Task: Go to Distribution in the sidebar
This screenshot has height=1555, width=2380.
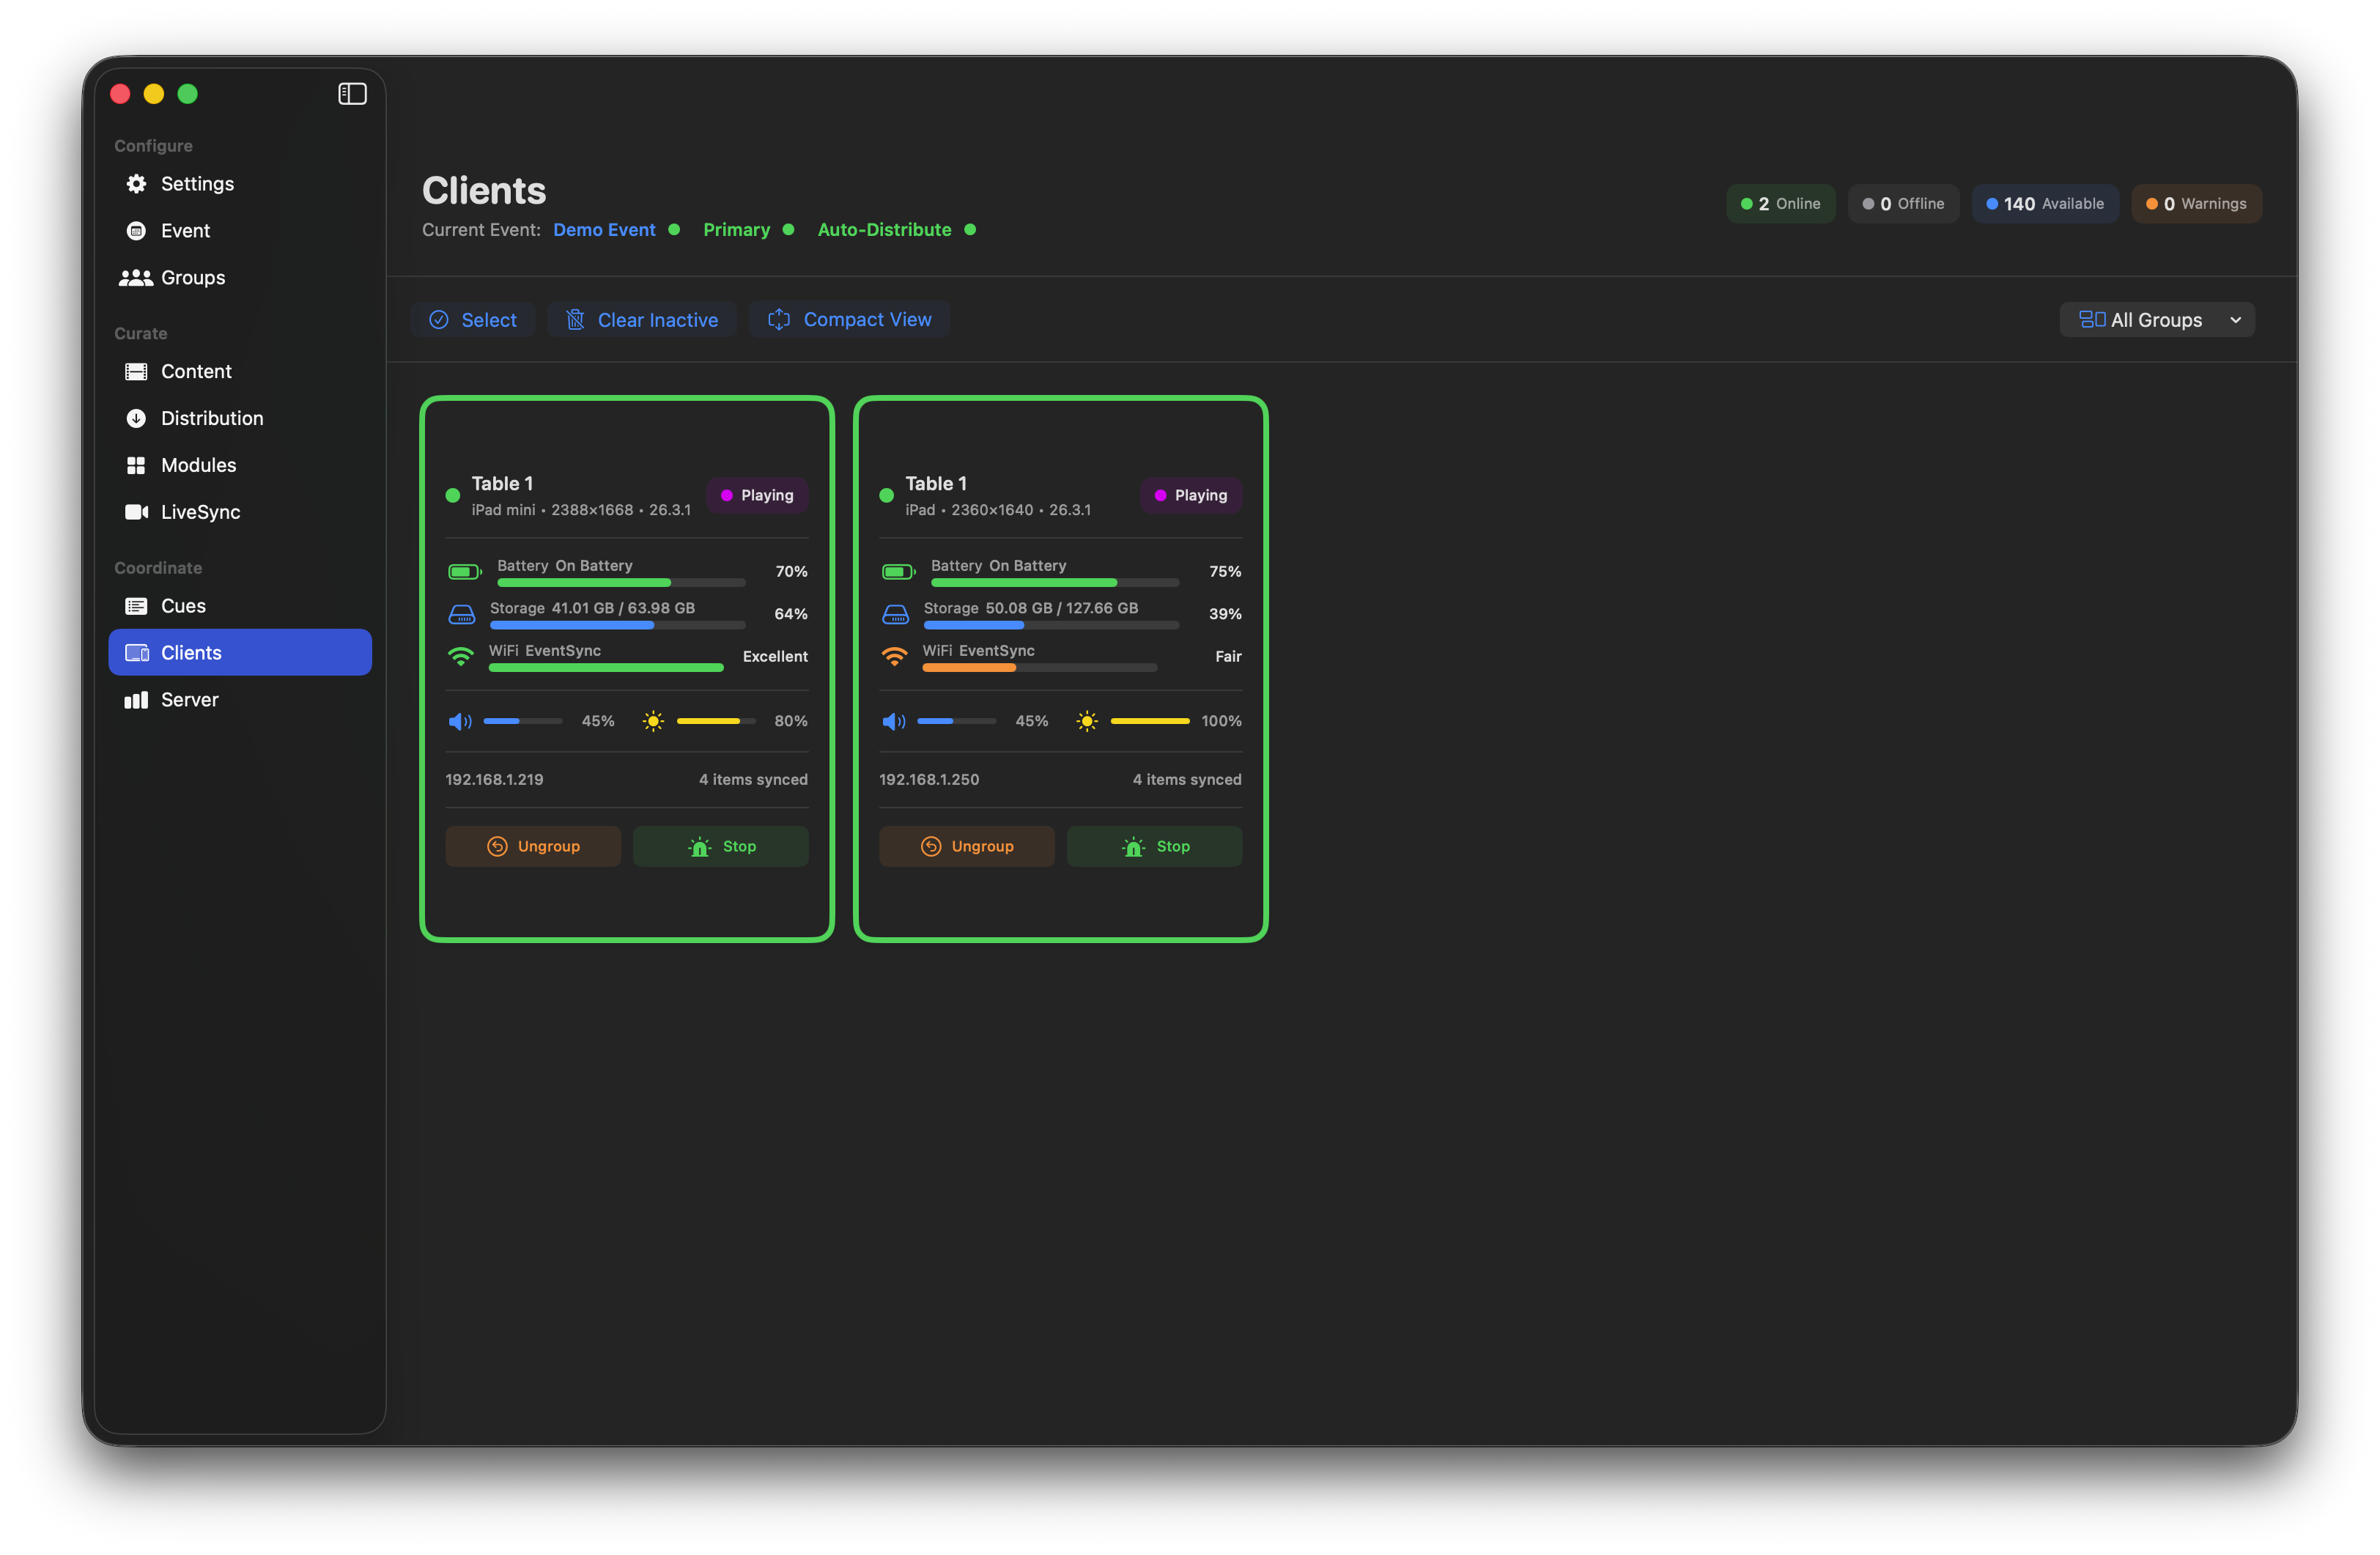Action: coord(240,418)
